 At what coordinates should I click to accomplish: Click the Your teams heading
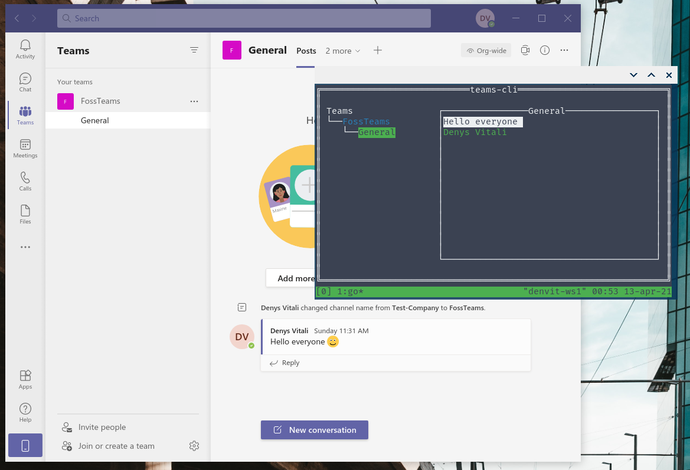coord(75,82)
